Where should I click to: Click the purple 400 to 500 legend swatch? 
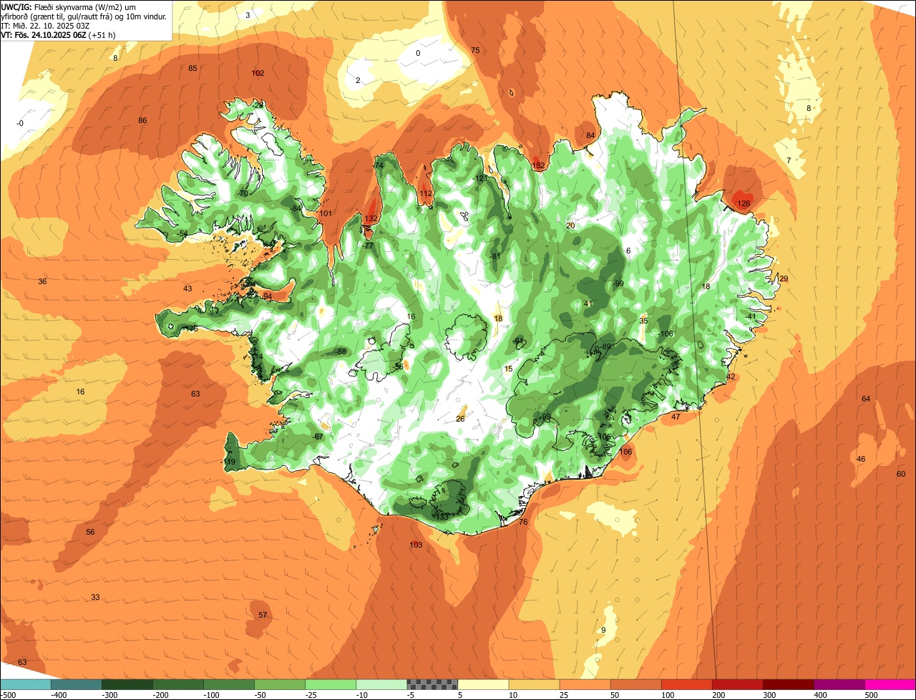pyautogui.click(x=839, y=685)
